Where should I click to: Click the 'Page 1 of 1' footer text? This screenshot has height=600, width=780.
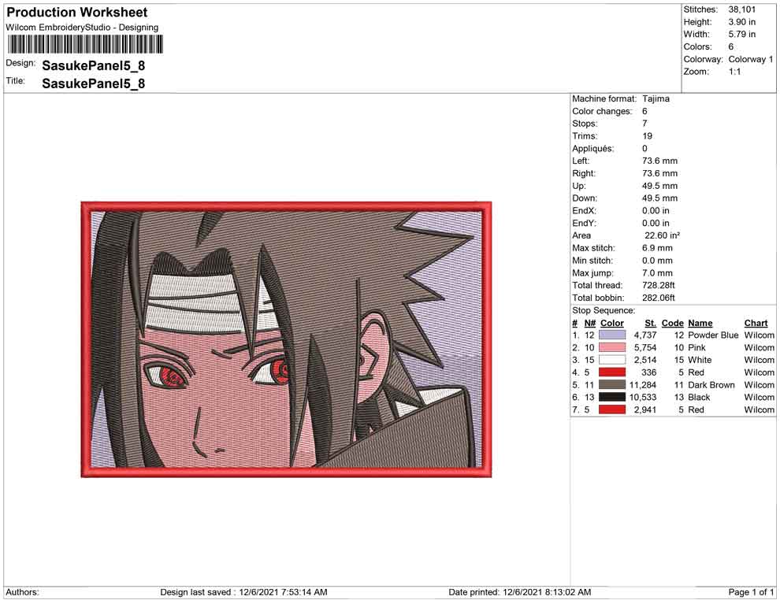pos(751,592)
